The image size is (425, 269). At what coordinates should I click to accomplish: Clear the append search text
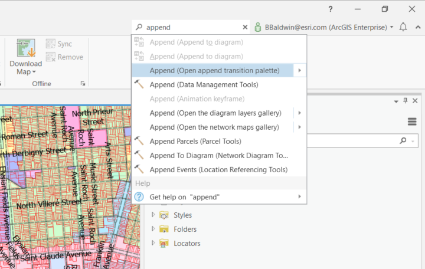click(245, 27)
